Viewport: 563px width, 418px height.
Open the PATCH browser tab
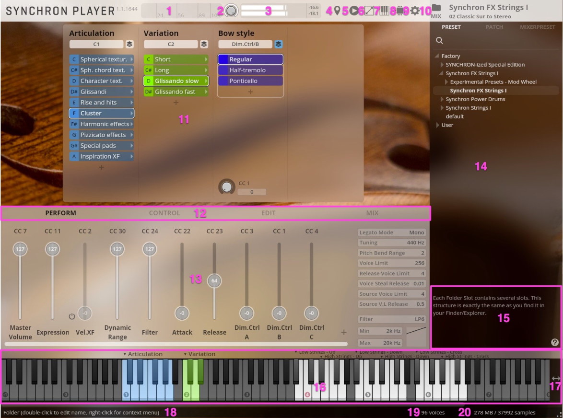[x=494, y=27]
